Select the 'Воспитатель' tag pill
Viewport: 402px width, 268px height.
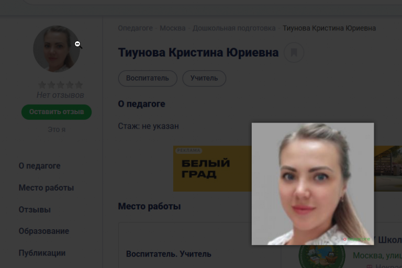[x=148, y=78]
